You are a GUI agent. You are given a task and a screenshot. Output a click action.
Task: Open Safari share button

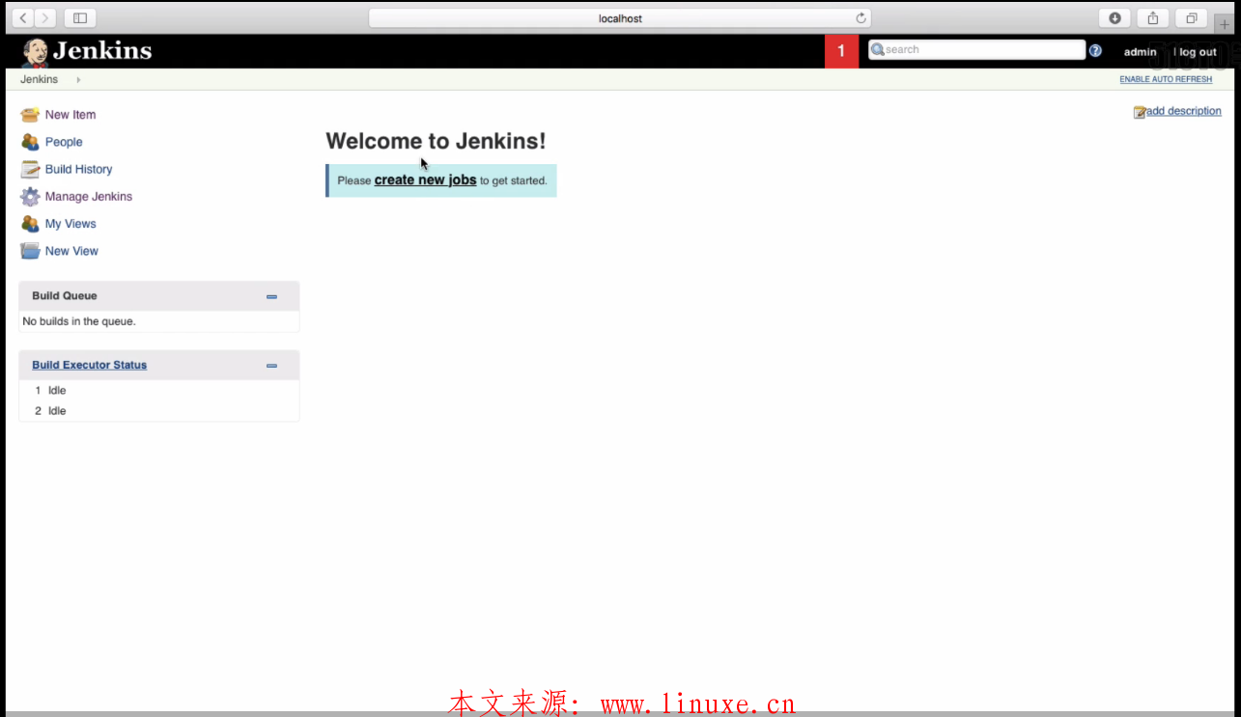coord(1153,18)
